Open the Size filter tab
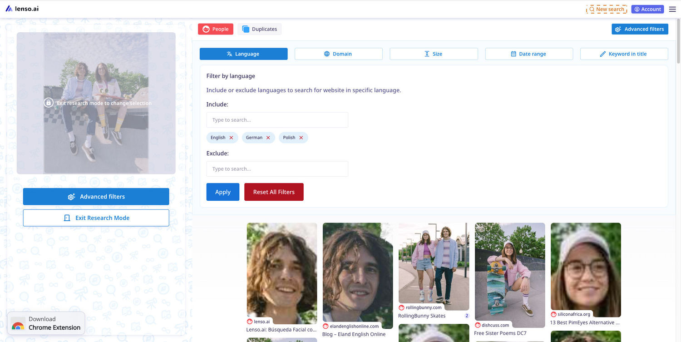Screen dimensions: 681x342 tap(434, 54)
